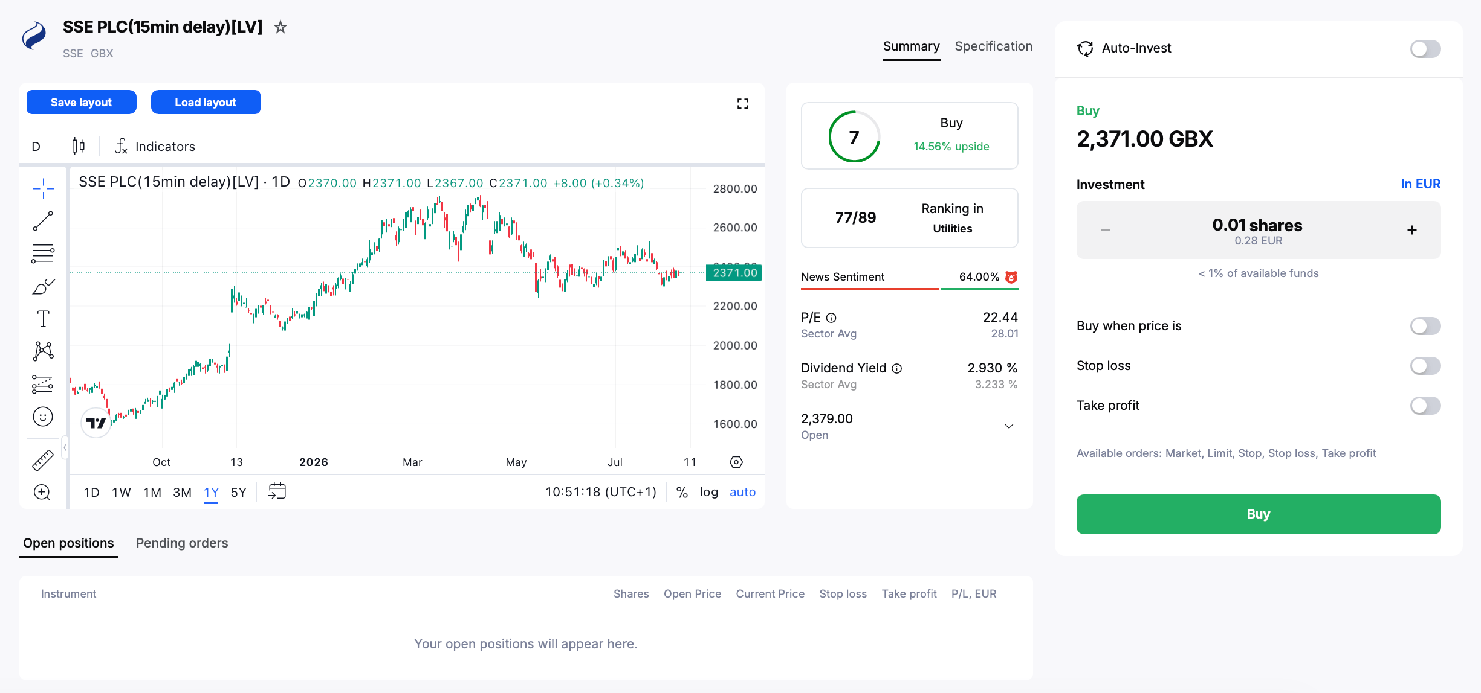Select the trend line drawing tool
Image resolution: width=1481 pixels, height=693 pixels.
[x=43, y=221]
